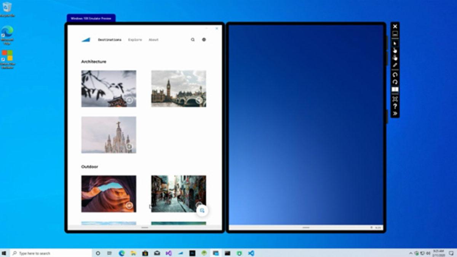Image resolution: width=457 pixels, height=257 pixels.
Task: Toggle multi-touch input mode
Action: (x=395, y=58)
